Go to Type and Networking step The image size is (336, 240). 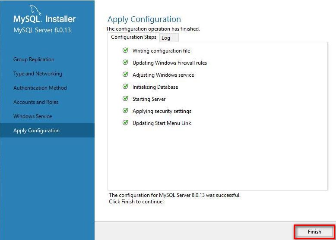point(38,74)
